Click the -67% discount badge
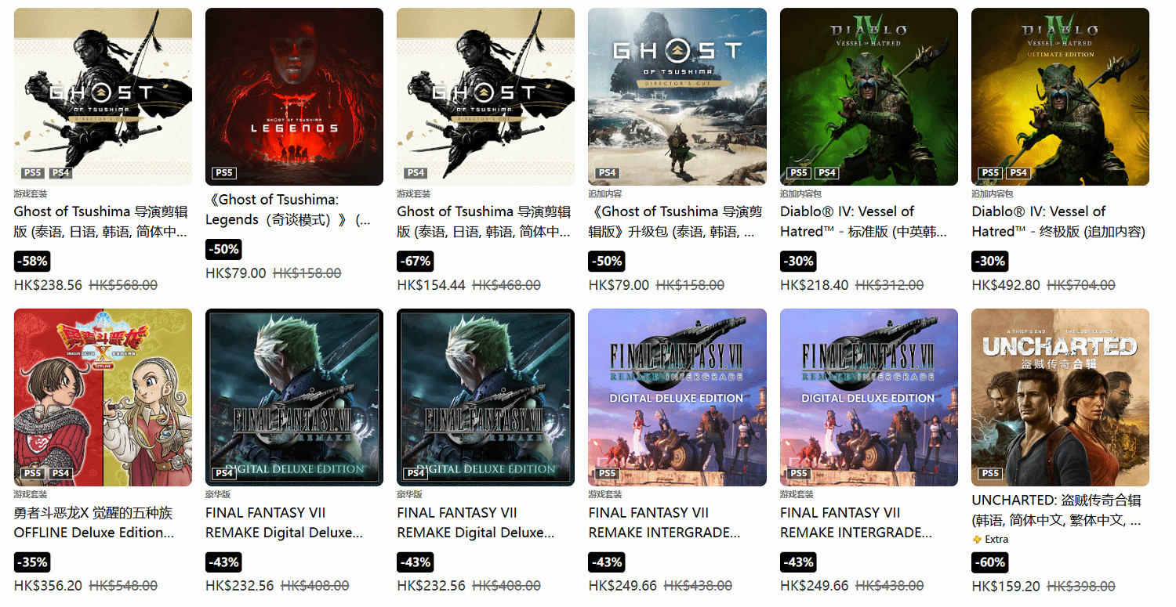The image size is (1176, 607). point(415,261)
